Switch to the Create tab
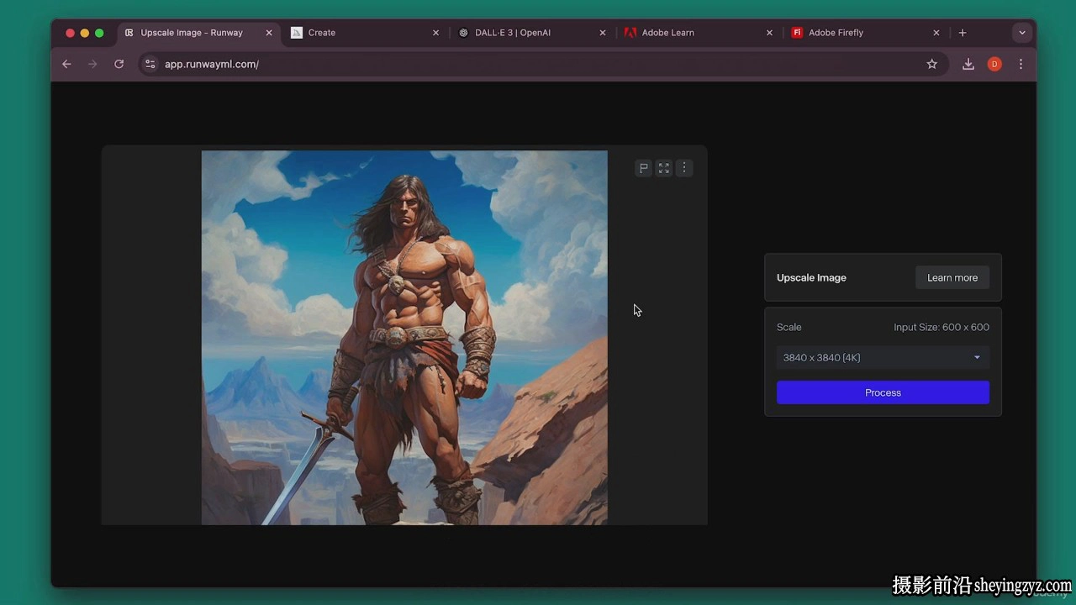This screenshot has width=1076, height=605. coord(366,33)
